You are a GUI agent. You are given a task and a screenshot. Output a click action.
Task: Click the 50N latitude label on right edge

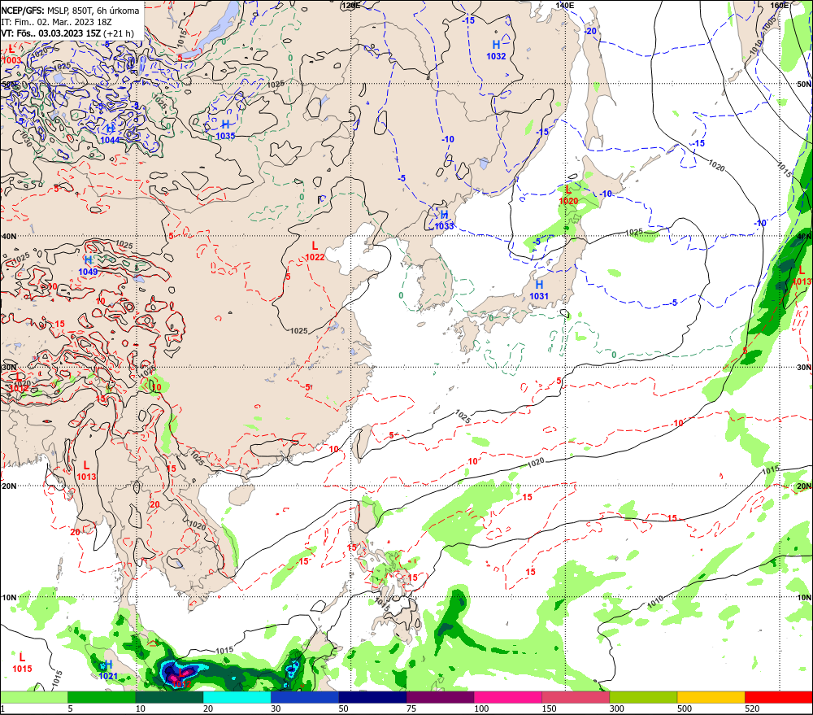[804, 84]
